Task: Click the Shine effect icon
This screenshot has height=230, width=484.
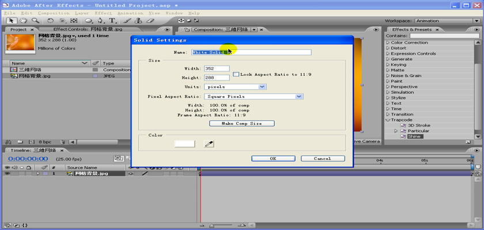Action: pos(403,136)
